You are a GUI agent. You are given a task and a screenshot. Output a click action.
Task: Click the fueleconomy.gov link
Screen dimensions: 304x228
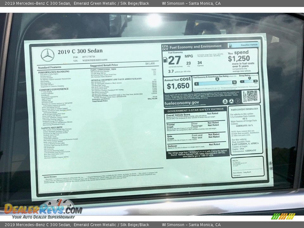coord(181,102)
